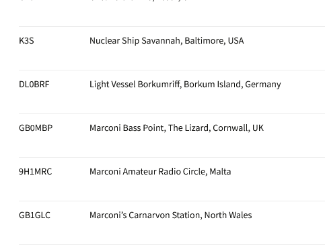
Task: Click the word Germany in DL0BRF row
Action: click(263, 85)
